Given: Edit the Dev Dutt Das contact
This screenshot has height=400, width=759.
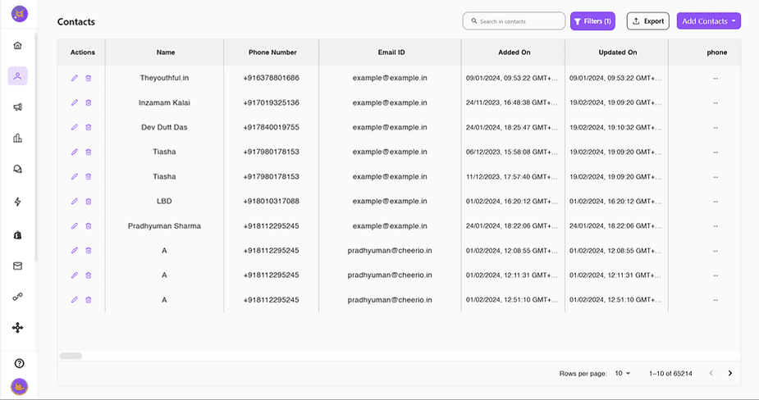Looking at the screenshot, I should coord(75,127).
